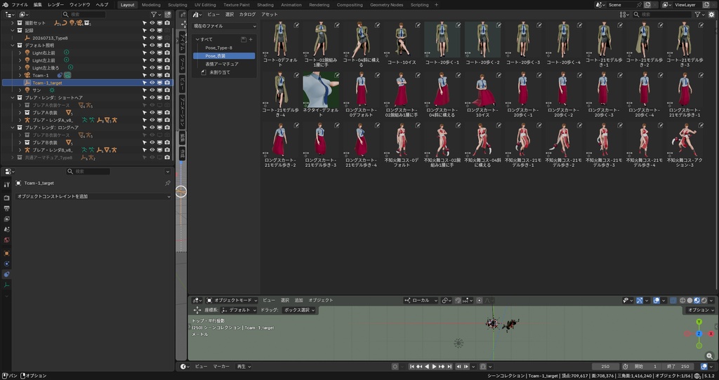Click the filter icon in outliner header
Screen dimensions: 719x380
[x=154, y=15]
